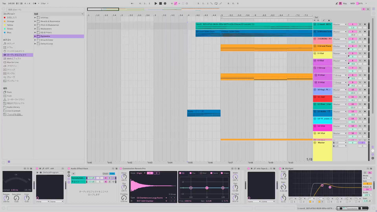Click the Audio Effects category icon
This screenshot has width=377, height=212.
click(5, 55)
